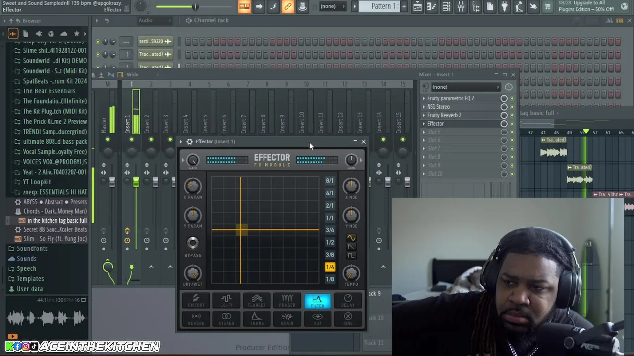Screen dimensions: 634x356
Task: Select the Vox effect in Effector
Action: pyautogui.click(x=317, y=319)
